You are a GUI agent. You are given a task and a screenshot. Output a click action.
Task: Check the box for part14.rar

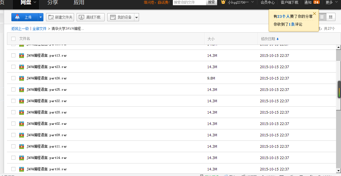point(13,158)
